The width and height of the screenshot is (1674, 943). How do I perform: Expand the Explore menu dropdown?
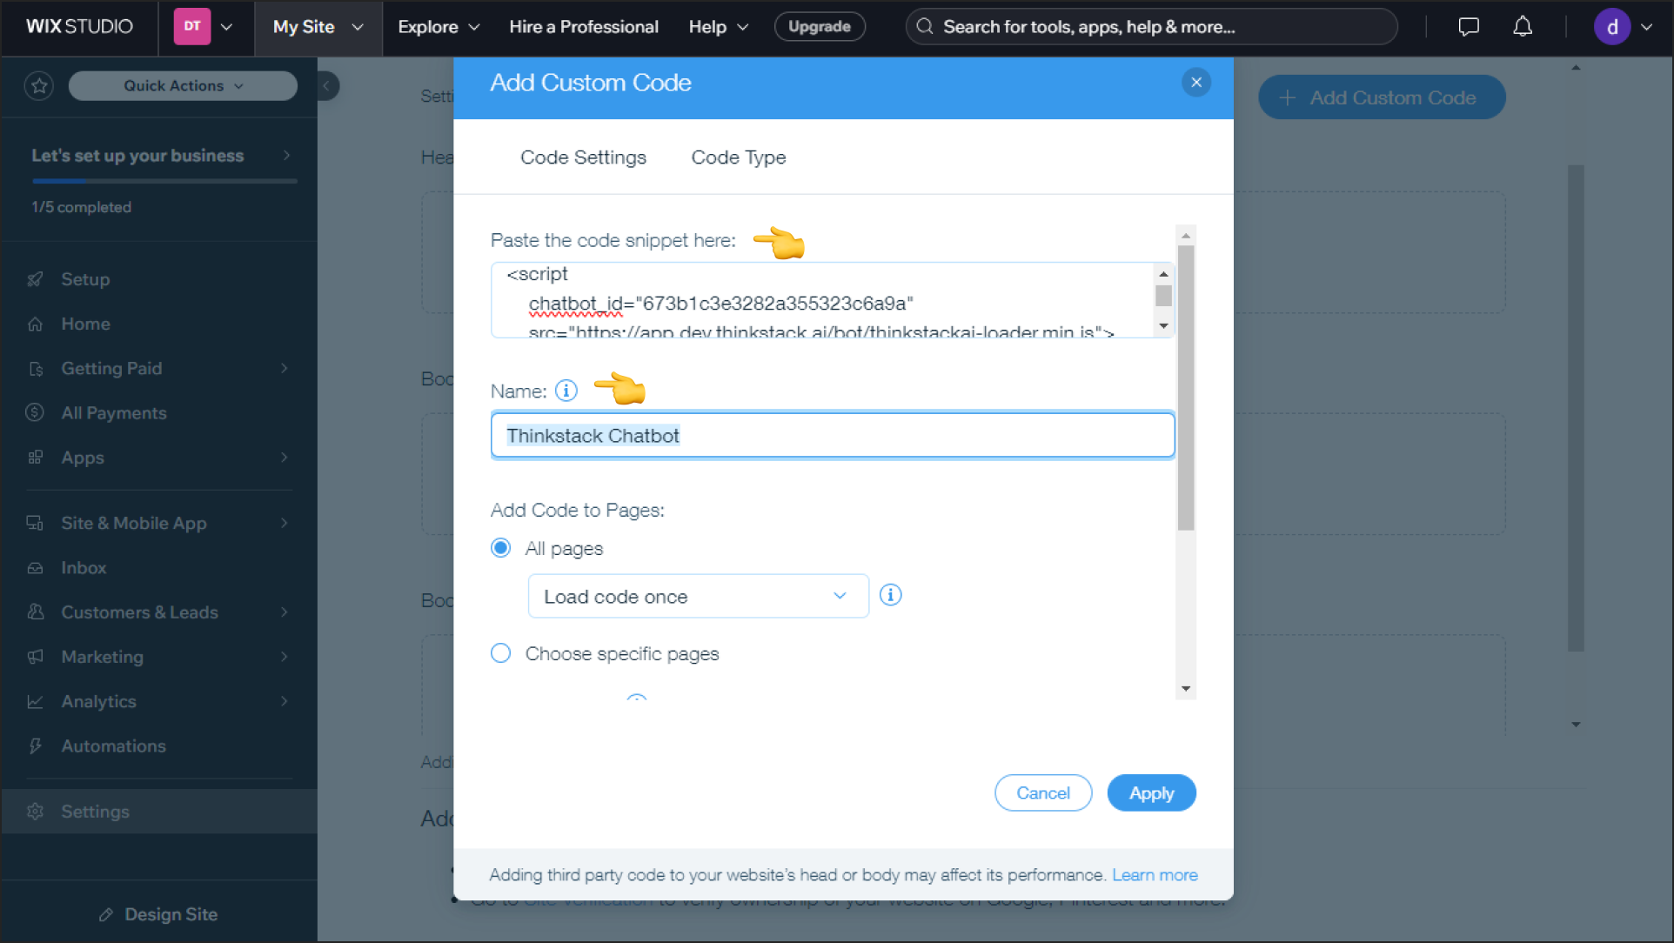(x=439, y=26)
